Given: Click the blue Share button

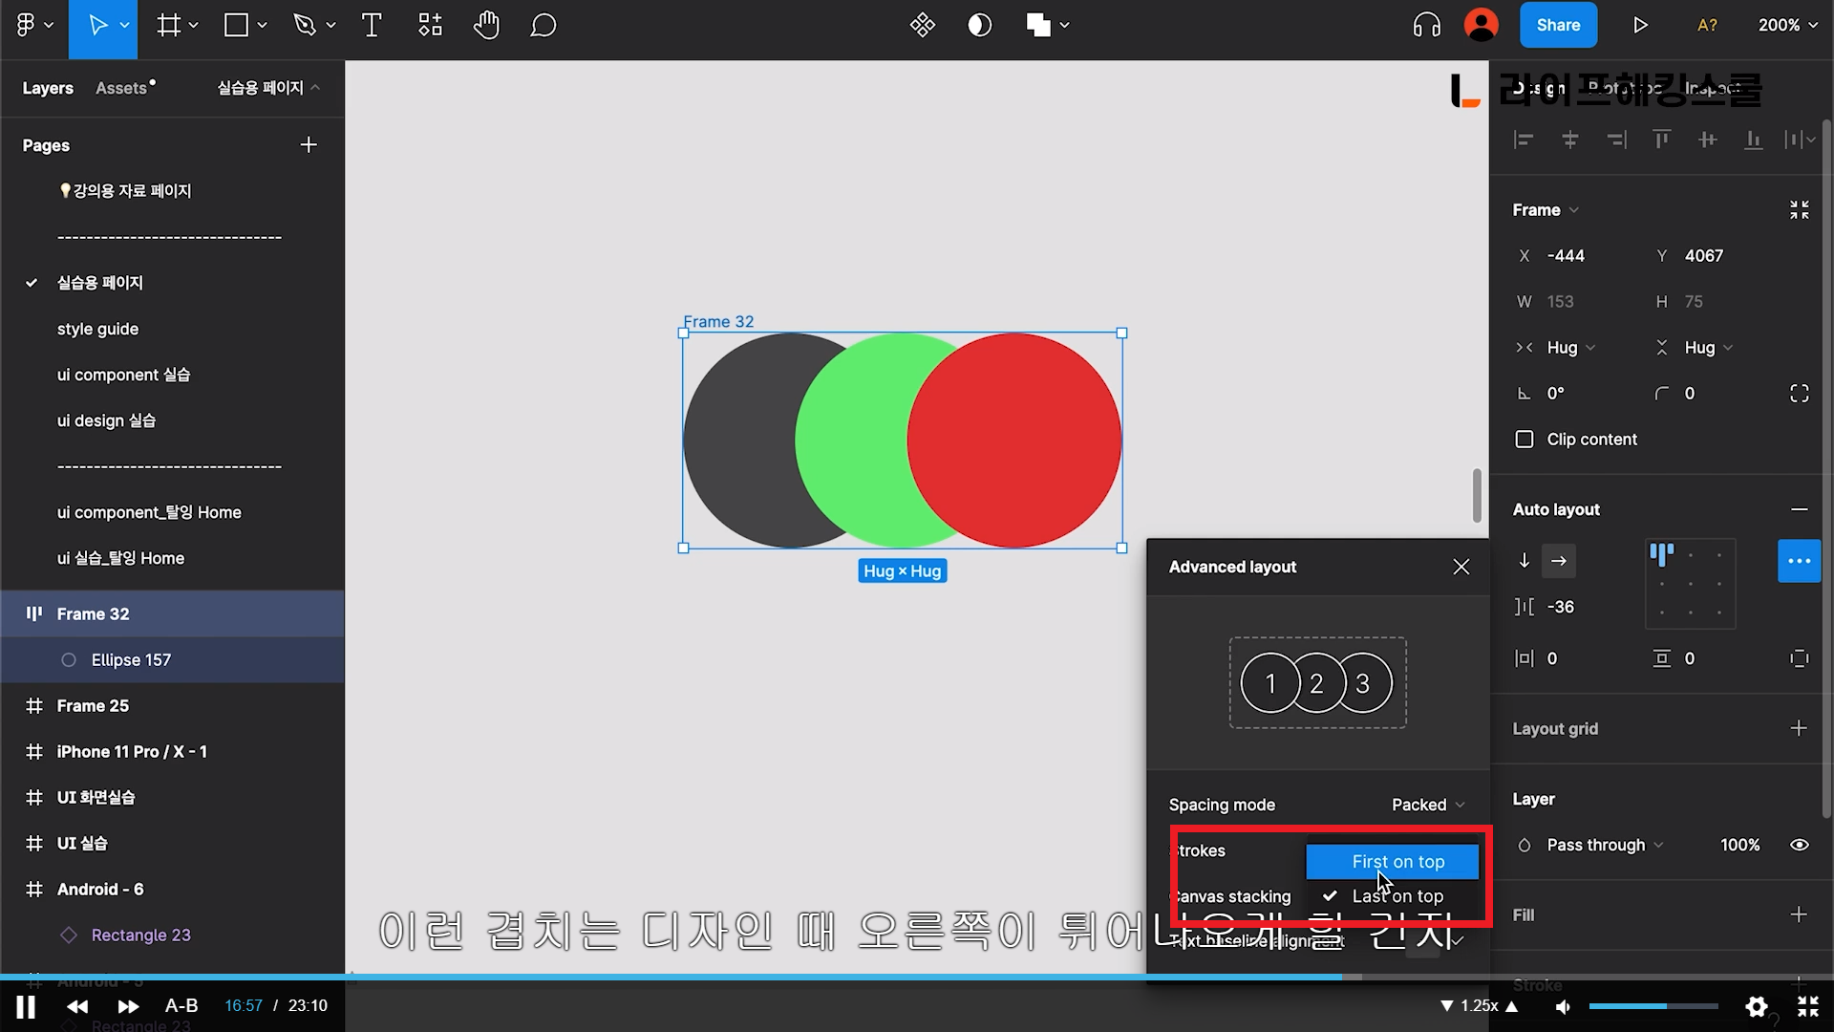Looking at the screenshot, I should pos(1557,26).
